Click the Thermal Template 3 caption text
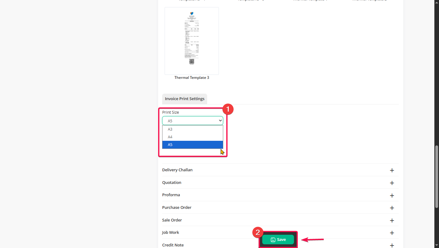 [192, 78]
